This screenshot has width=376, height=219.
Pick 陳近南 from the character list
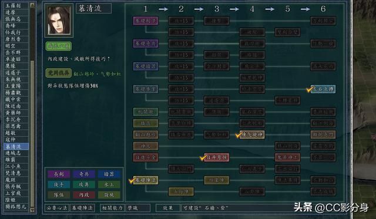coord(16,106)
